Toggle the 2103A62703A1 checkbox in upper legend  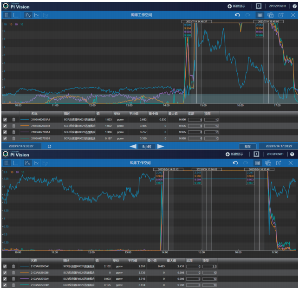click(x=5, y=132)
